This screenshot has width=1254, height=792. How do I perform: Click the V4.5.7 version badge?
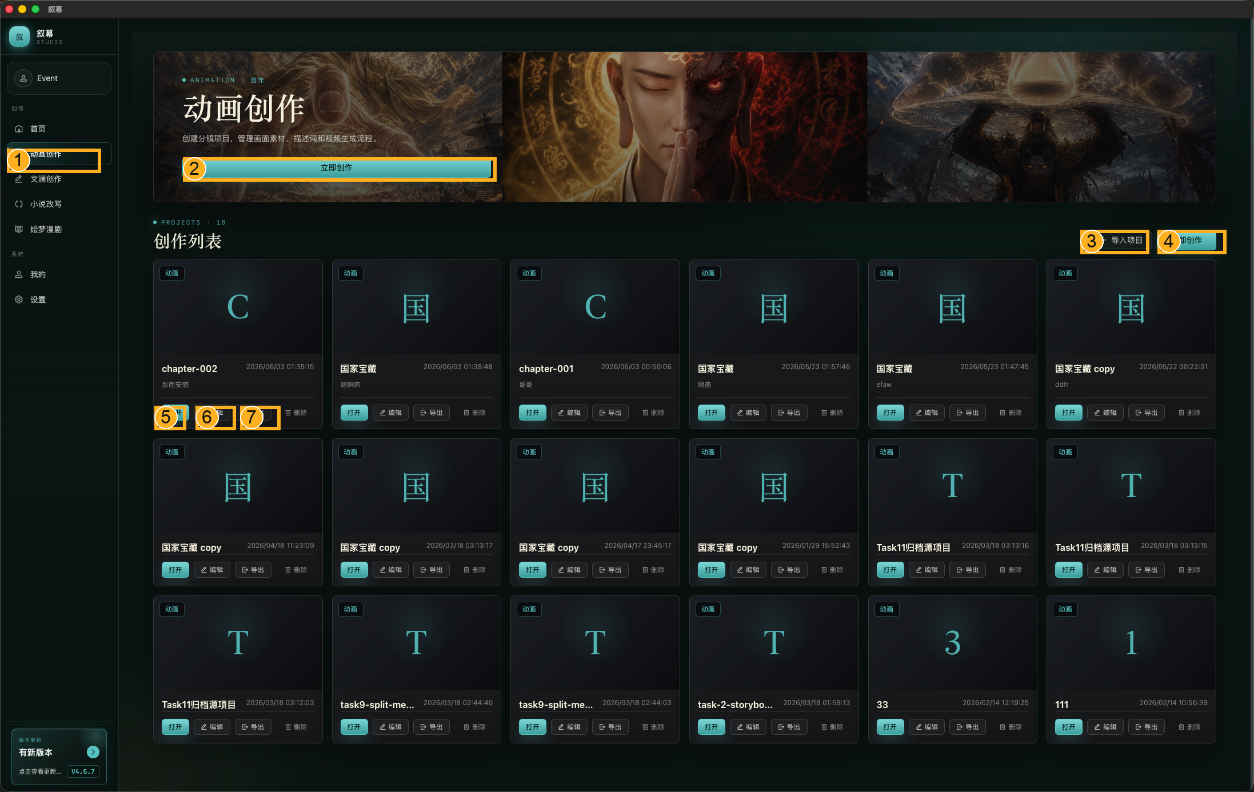tap(83, 771)
